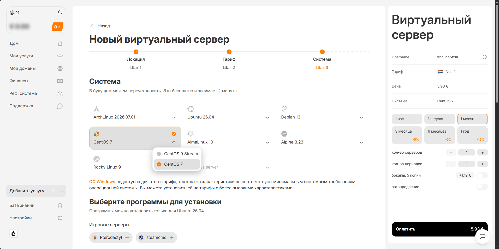Click the bookmark icon beside База знаний

tap(60, 206)
